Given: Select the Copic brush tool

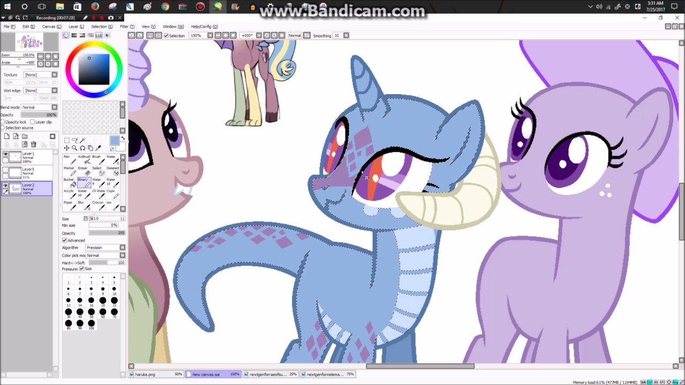Looking at the screenshot, I should click(x=112, y=194).
